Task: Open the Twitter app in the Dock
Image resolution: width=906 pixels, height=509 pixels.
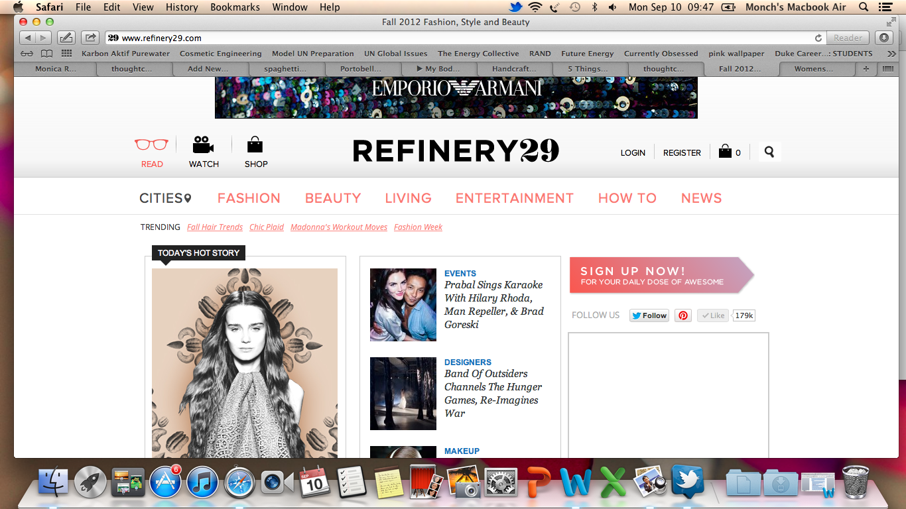Action: [688, 481]
